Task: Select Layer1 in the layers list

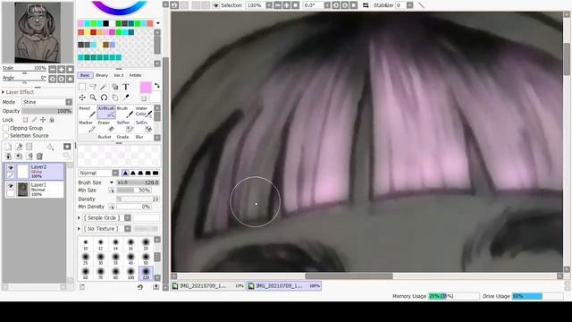Action: click(35, 190)
